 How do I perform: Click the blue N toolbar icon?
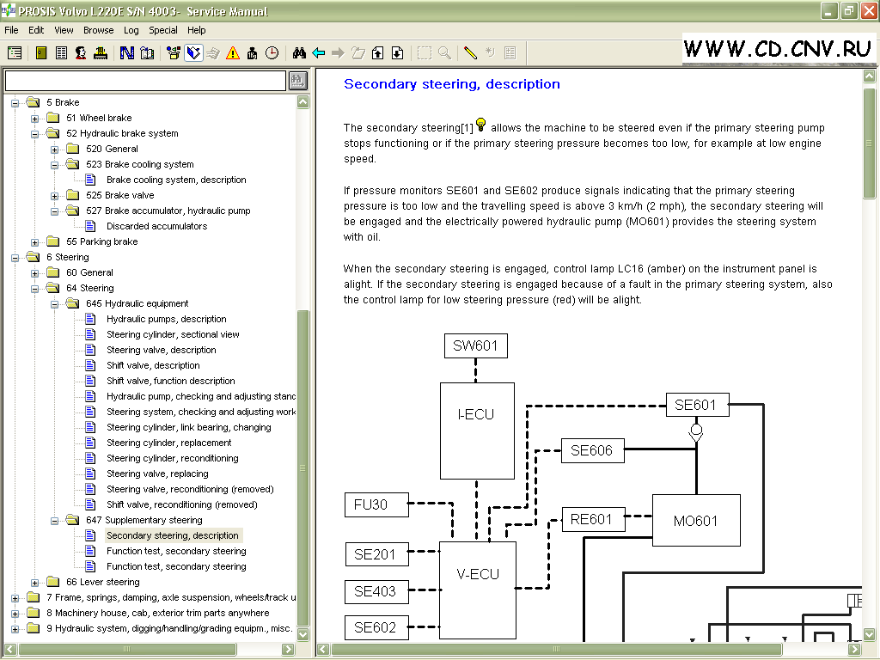127,53
